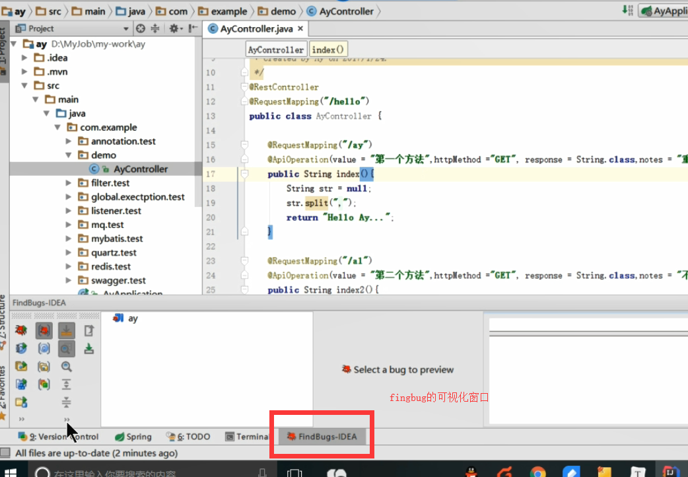Collapse the src folder
This screenshot has height=477, width=688.
click(24, 85)
